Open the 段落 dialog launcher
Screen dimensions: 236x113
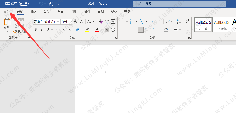(190, 39)
